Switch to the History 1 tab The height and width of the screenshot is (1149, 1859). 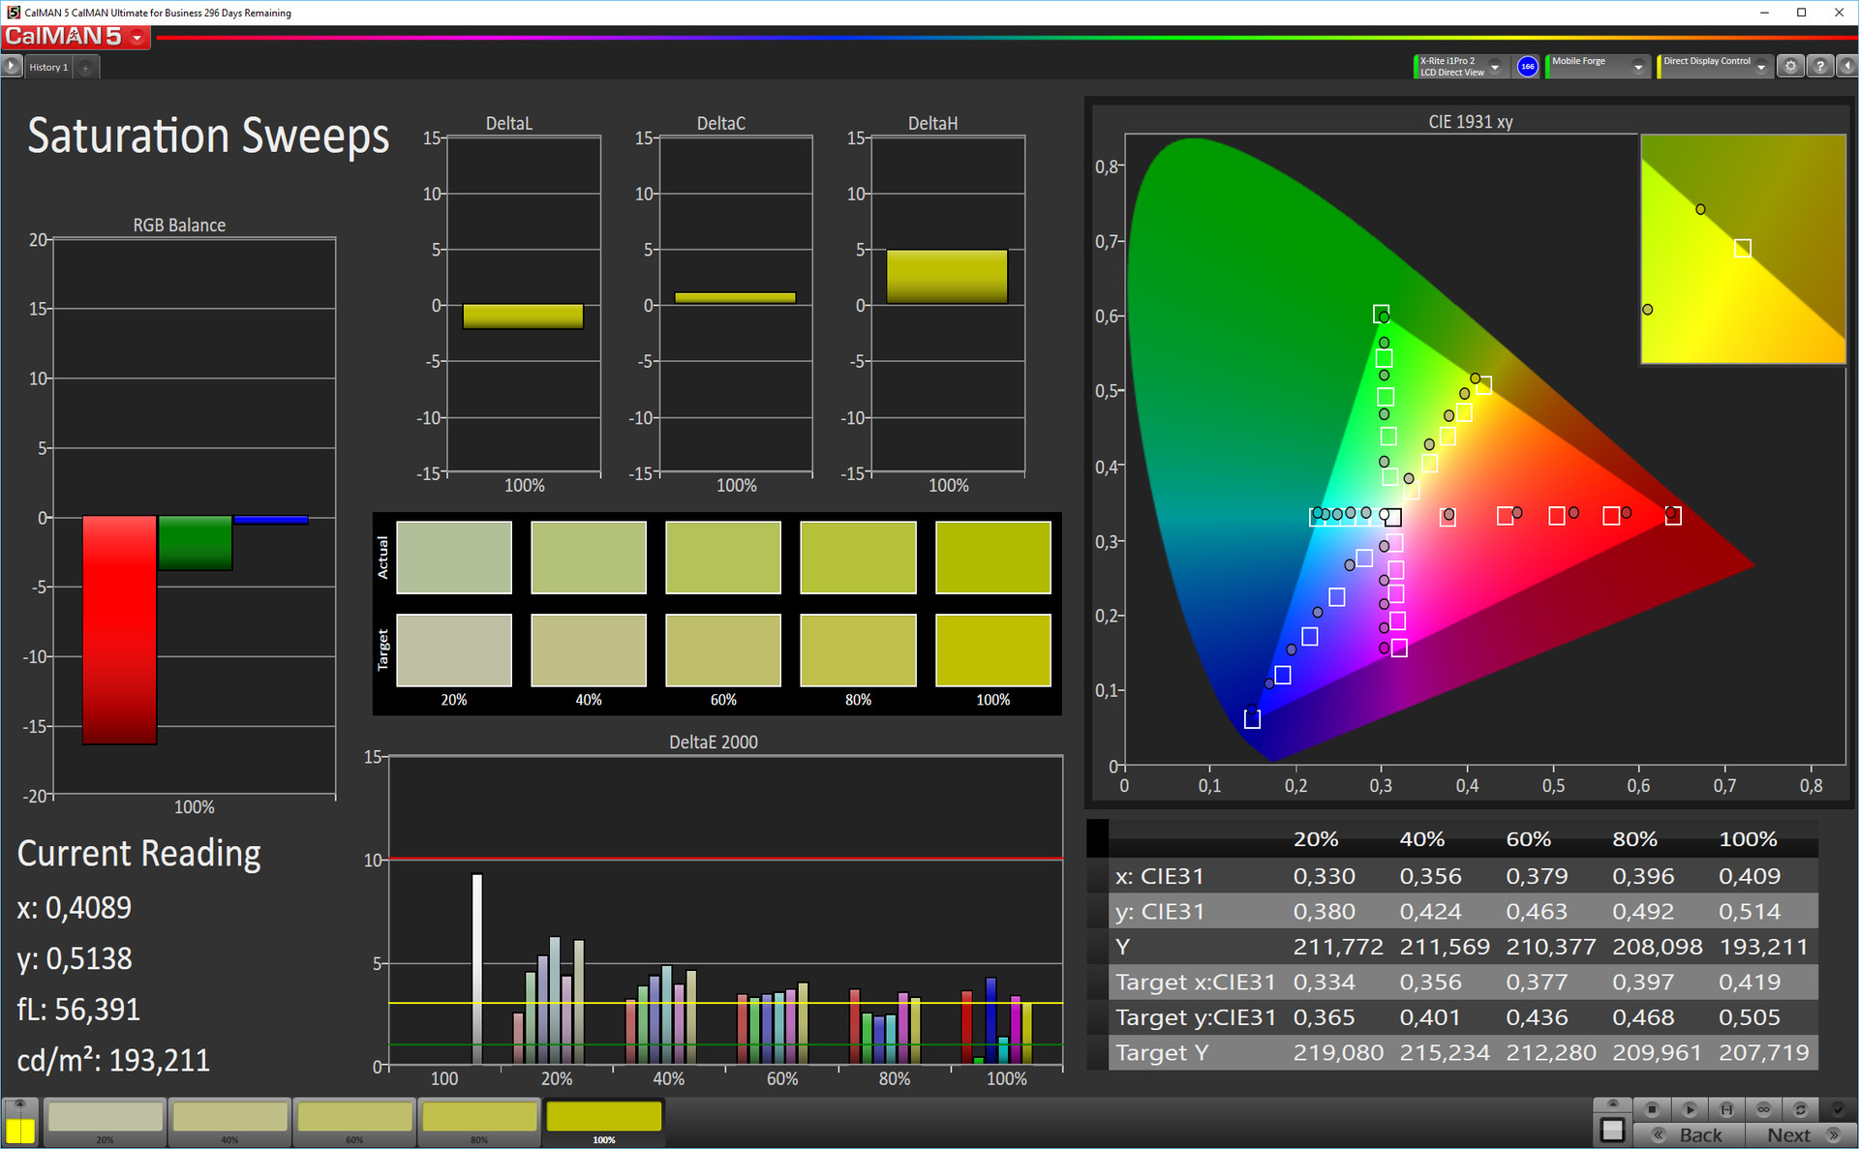(x=48, y=68)
